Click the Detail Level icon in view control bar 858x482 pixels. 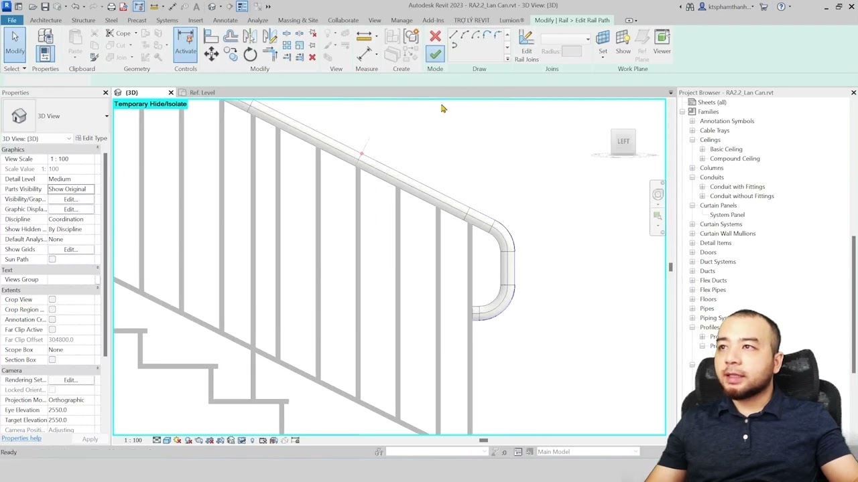(x=156, y=440)
